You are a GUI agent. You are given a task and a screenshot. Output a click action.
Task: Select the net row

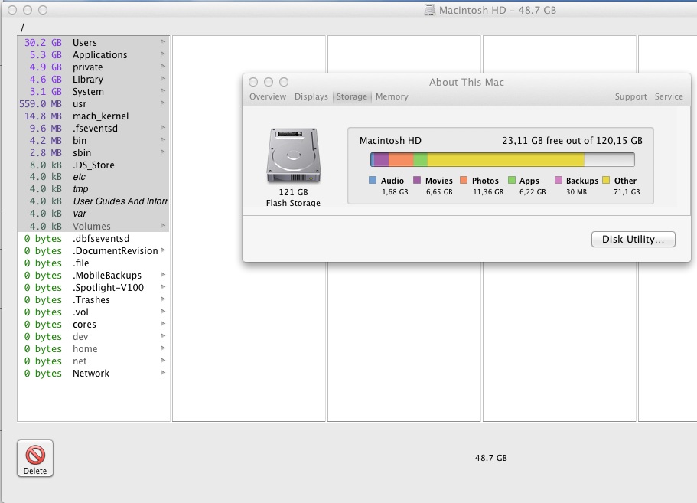point(93,361)
